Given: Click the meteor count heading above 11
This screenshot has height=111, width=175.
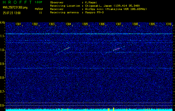Looking at the screenshot, I should (39, 9).
